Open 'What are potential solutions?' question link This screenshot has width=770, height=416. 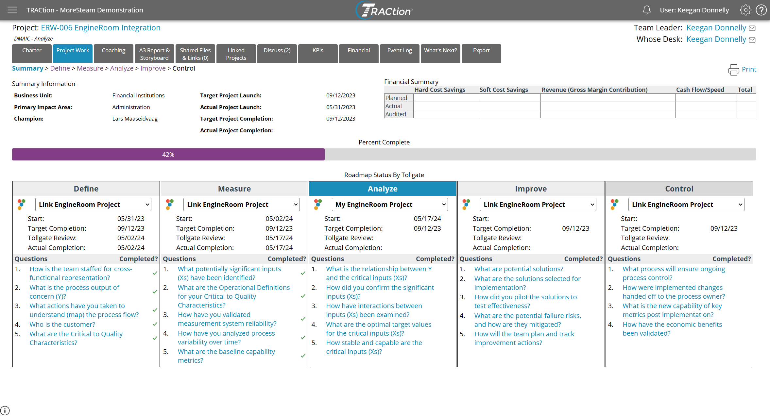point(519,269)
